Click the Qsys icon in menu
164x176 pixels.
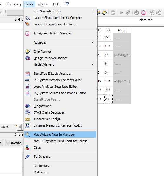click(27, 147)
